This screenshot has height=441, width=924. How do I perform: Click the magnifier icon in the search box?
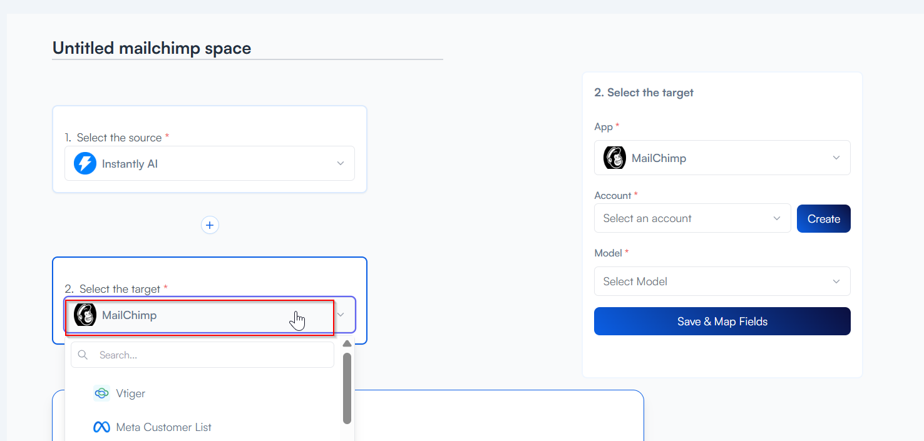click(x=83, y=355)
